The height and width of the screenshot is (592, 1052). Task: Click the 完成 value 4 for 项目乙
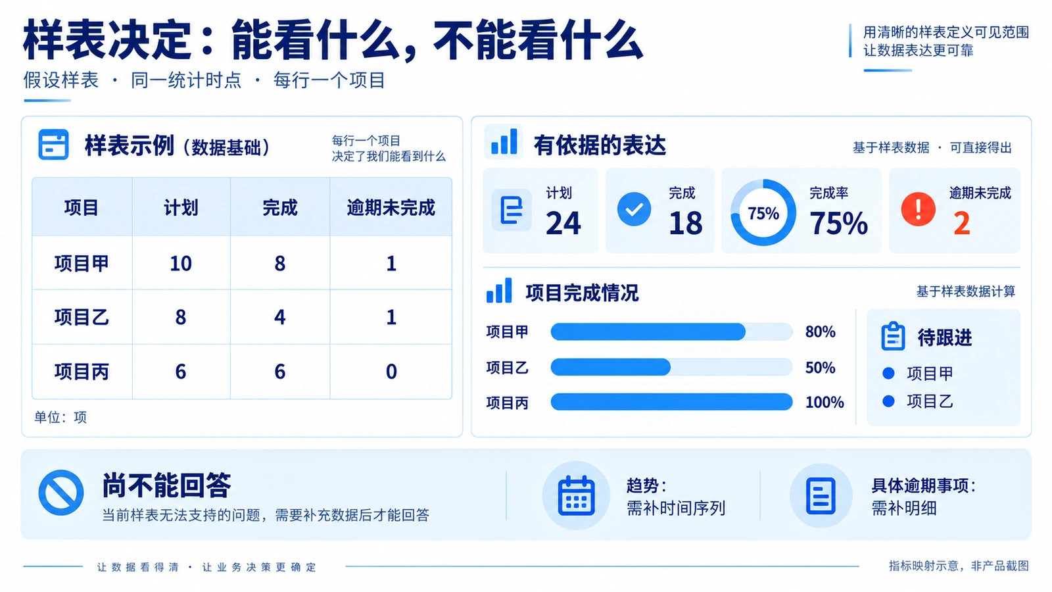pyautogui.click(x=280, y=317)
